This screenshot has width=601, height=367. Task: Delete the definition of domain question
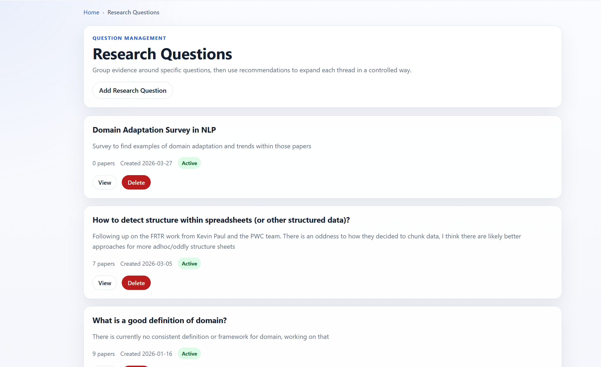(x=136, y=366)
